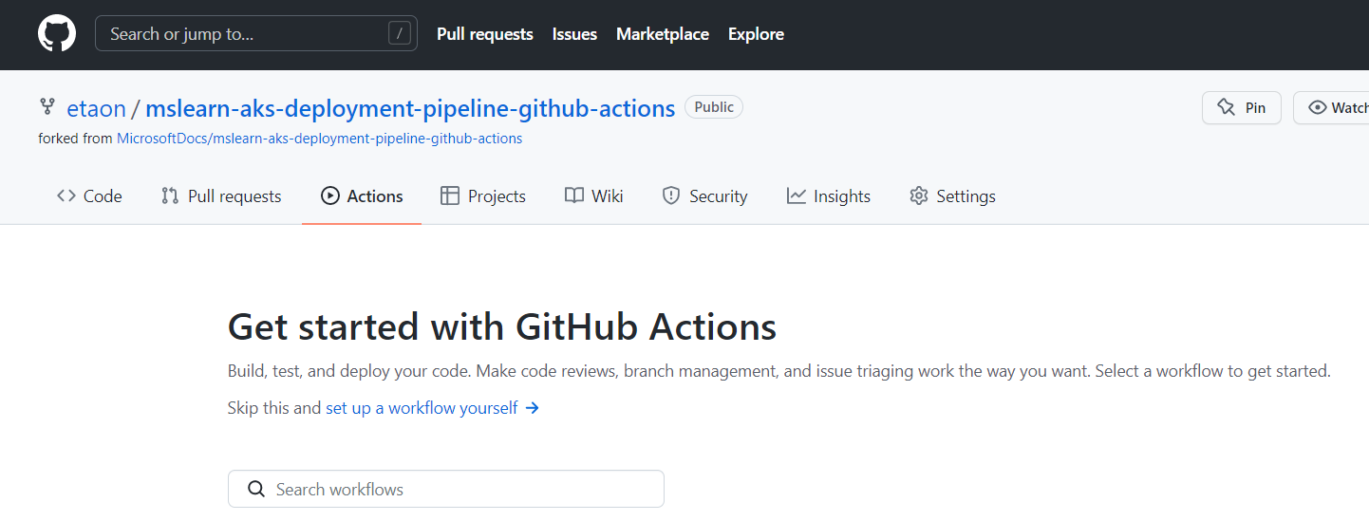Open GitHub home via Octocat logo
Screen dimensions: 1369x521
coord(57,33)
